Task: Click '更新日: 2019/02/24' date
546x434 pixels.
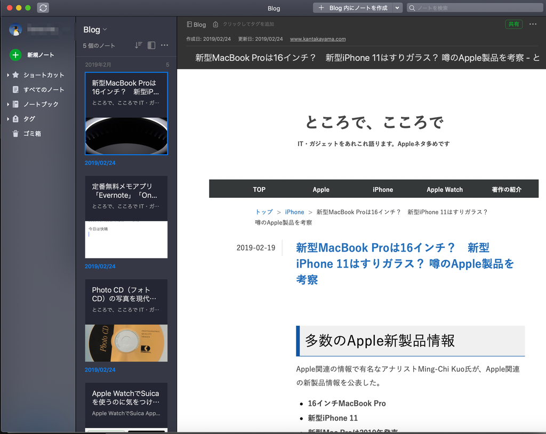Action: [260, 39]
